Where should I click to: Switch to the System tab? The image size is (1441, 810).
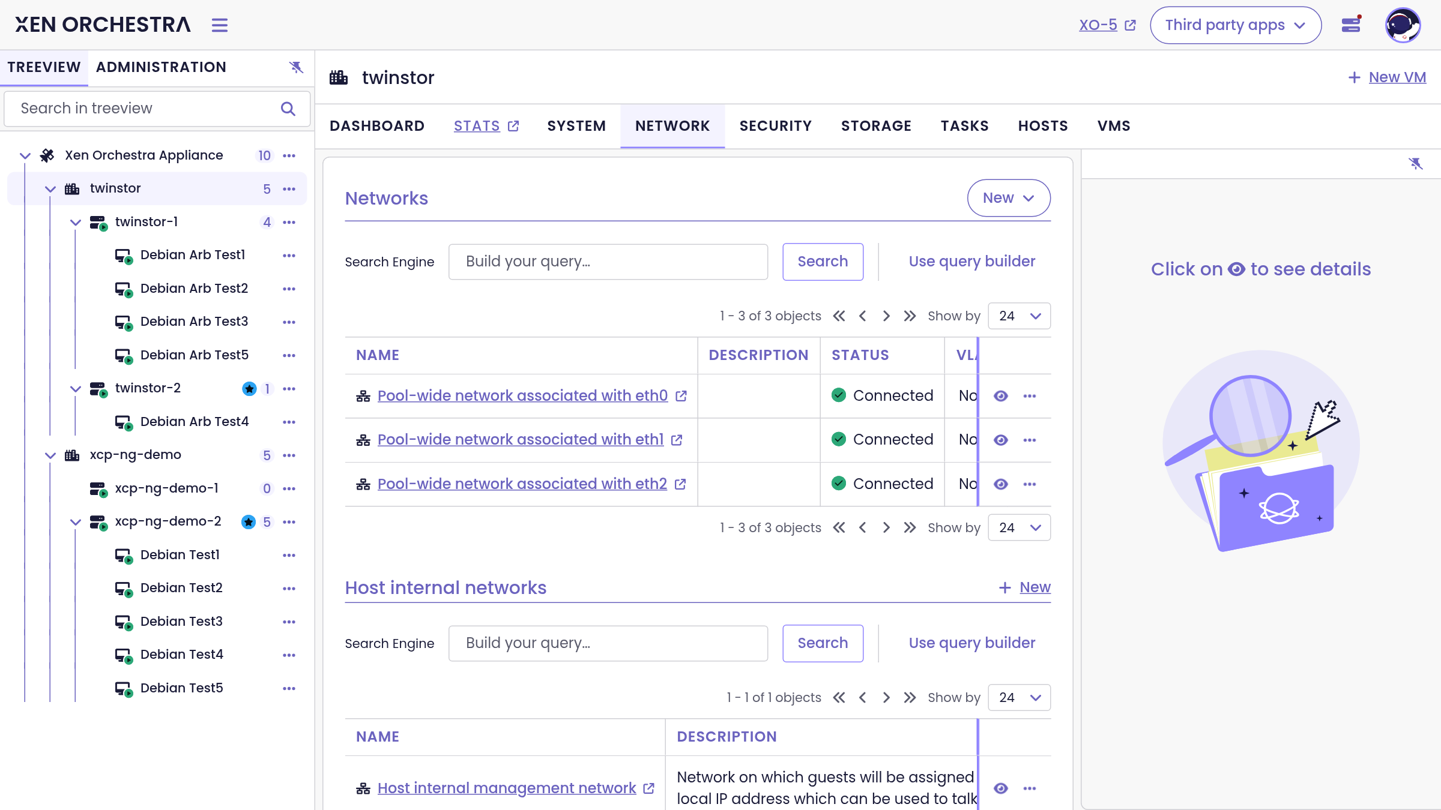[x=576, y=126]
